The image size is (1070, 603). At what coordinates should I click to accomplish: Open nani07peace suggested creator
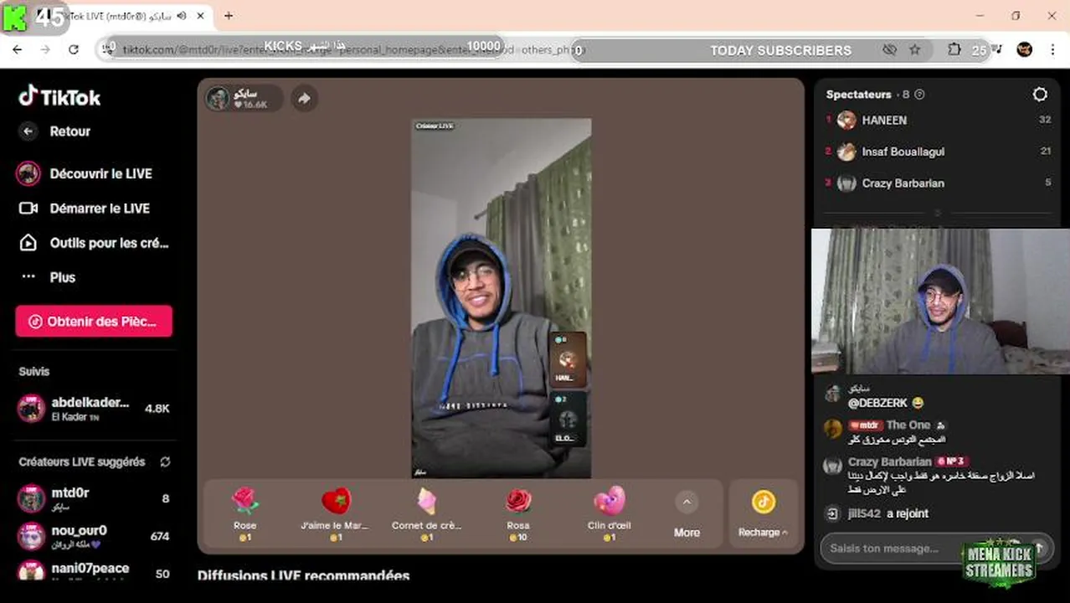[x=94, y=572]
